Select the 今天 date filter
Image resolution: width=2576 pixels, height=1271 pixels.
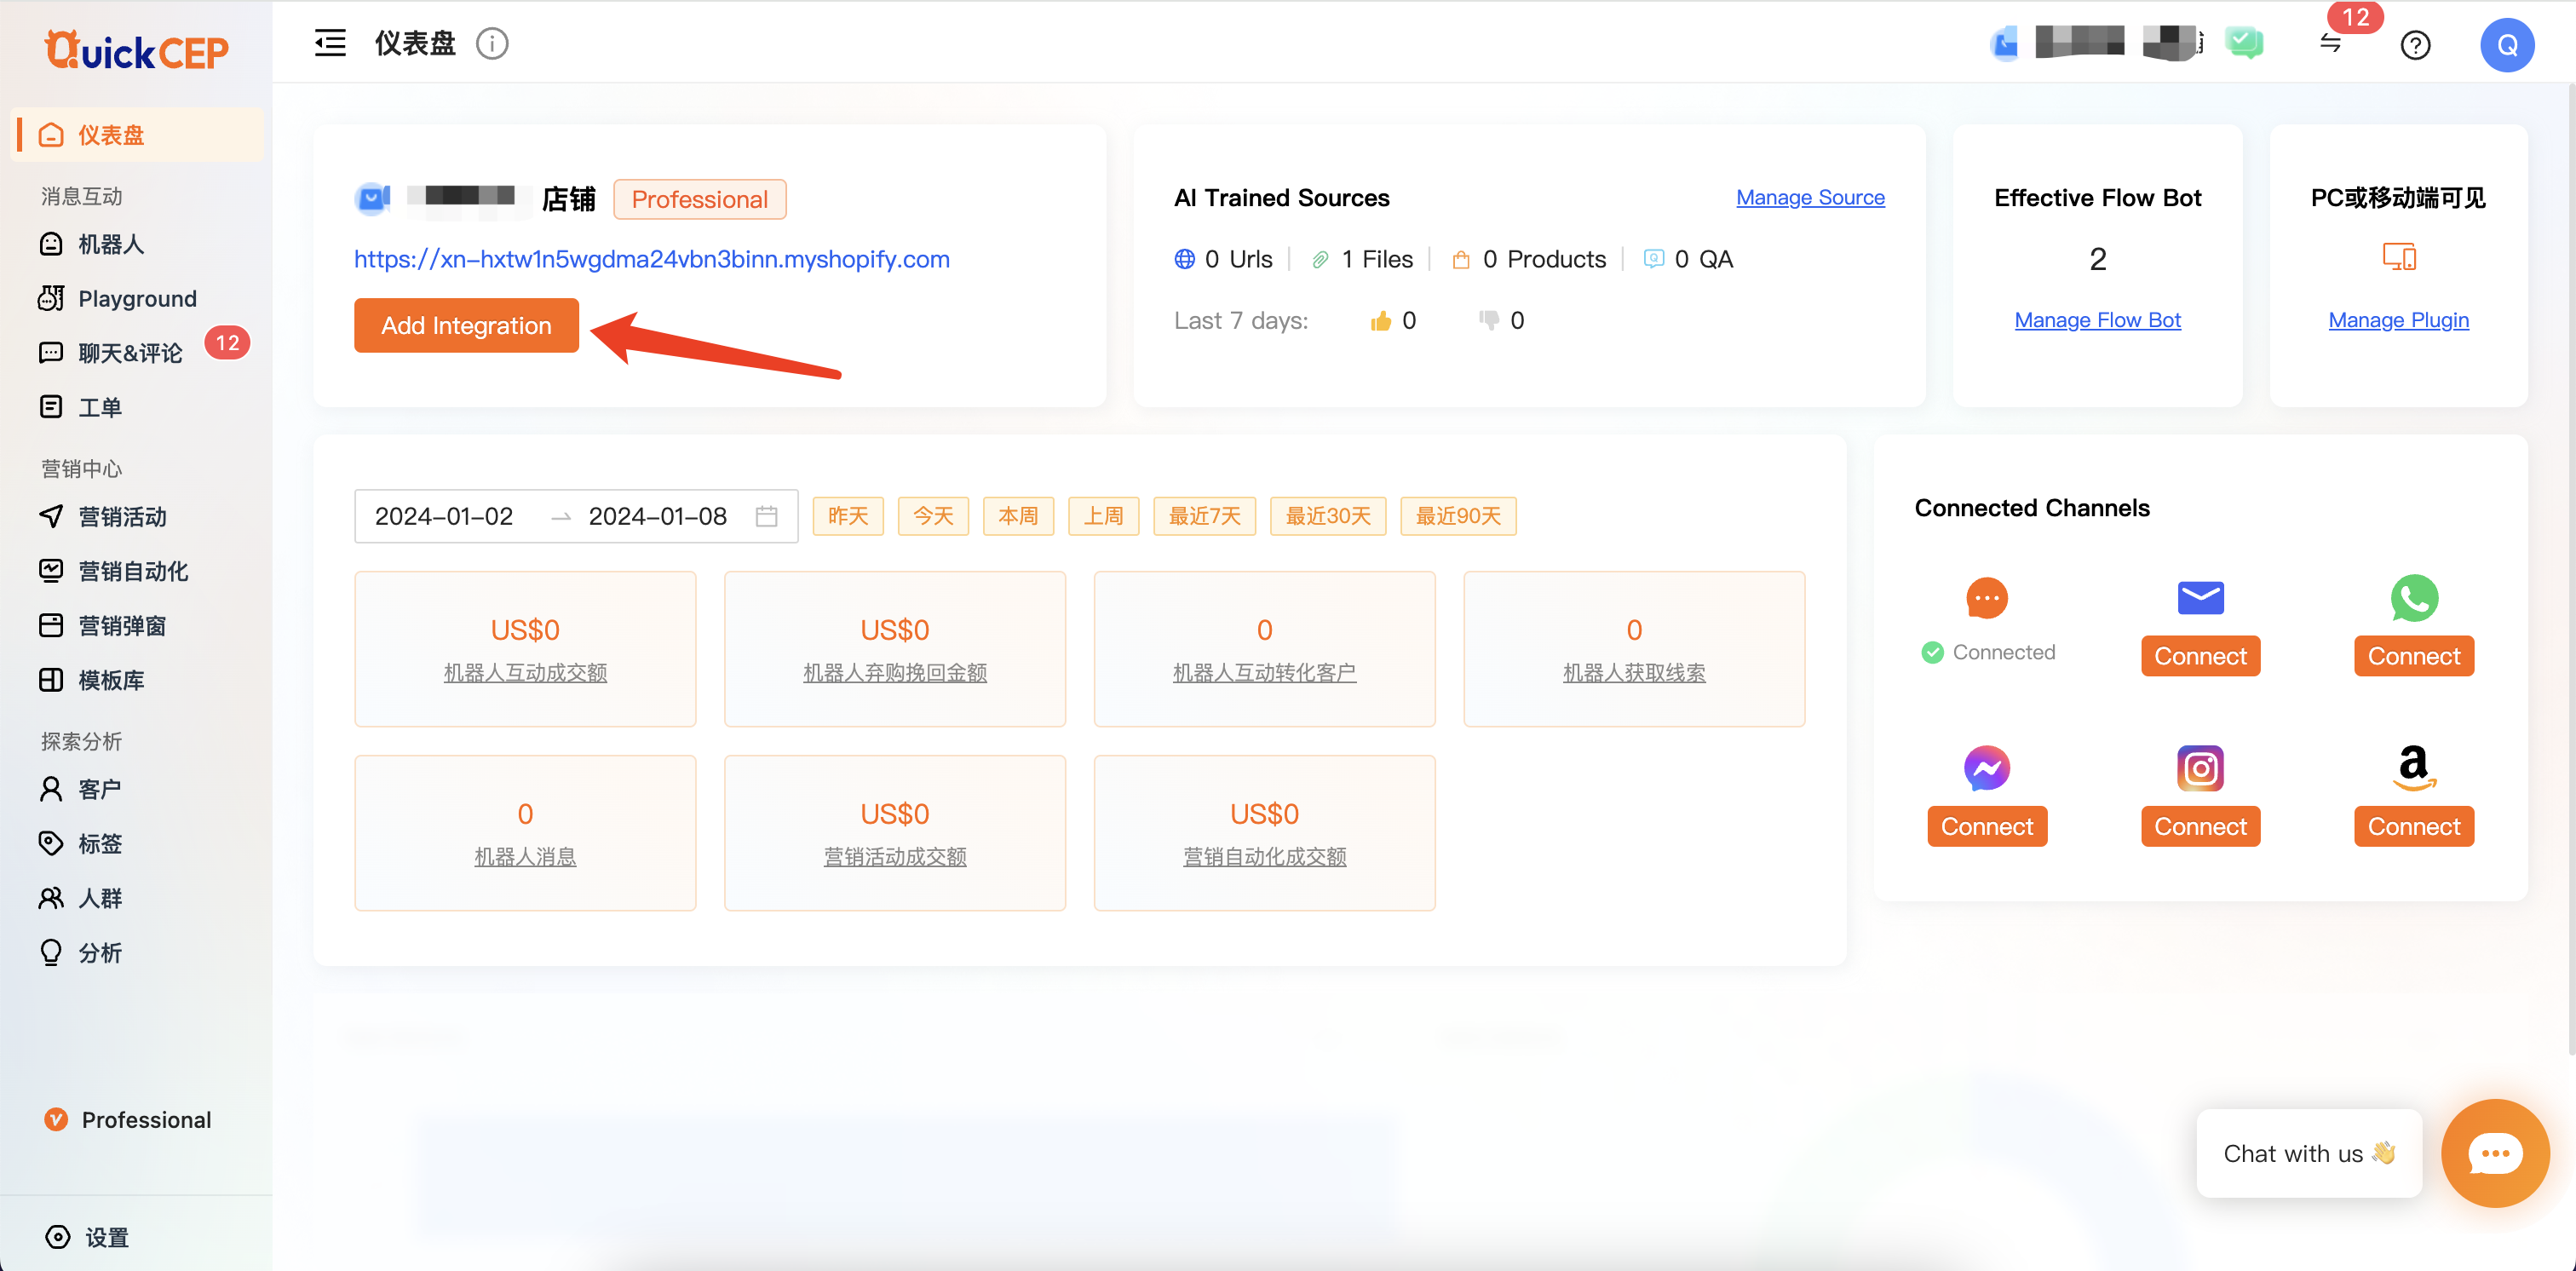932,516
